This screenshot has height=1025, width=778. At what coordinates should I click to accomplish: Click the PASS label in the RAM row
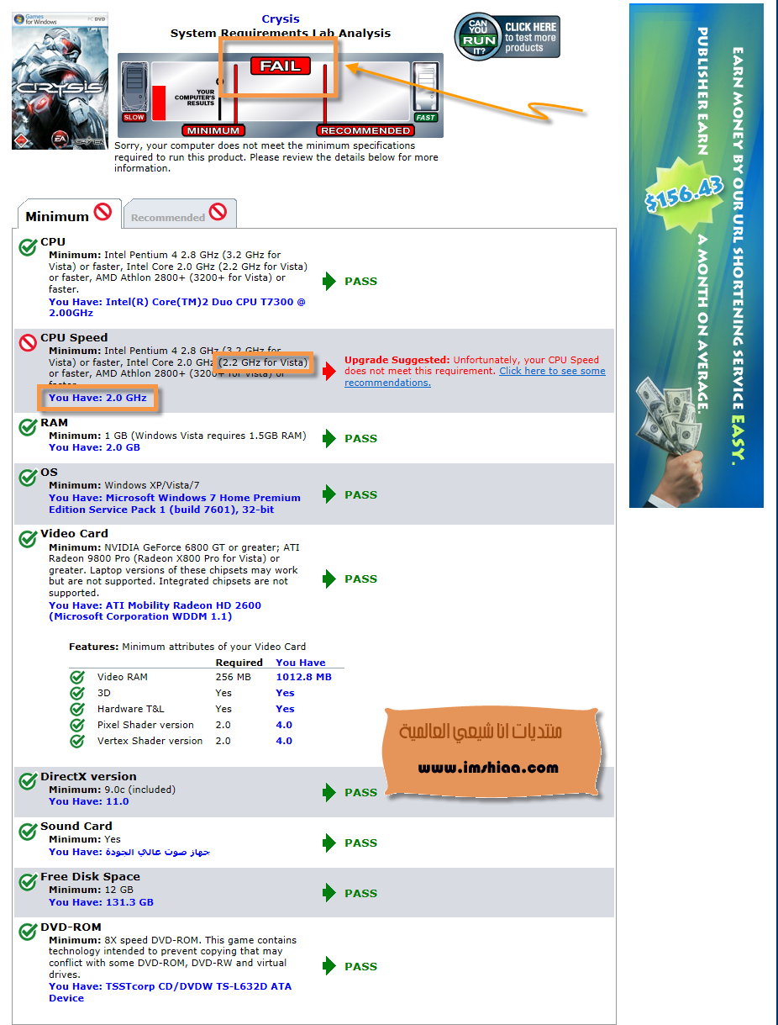point(361,438)
